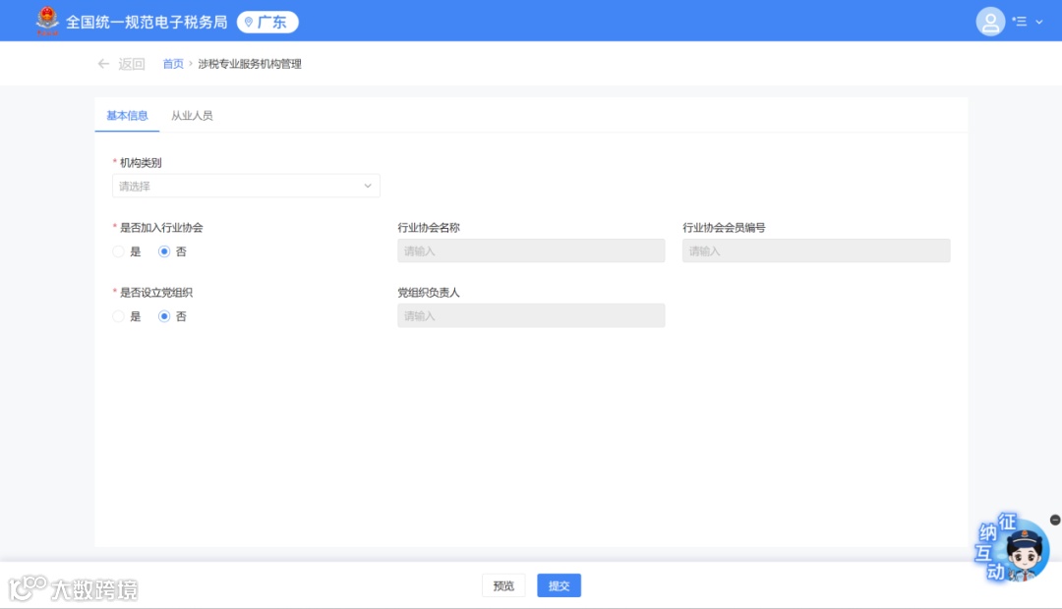Click the tax bureau emblem logo
This screenshot has height=609, width=1062.
point(47,21)
